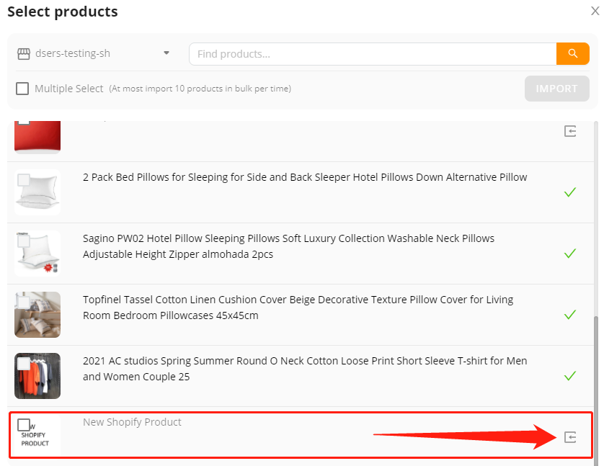Open the dsers-testing-sh store dropdown arrow

(x=166, y=53)
